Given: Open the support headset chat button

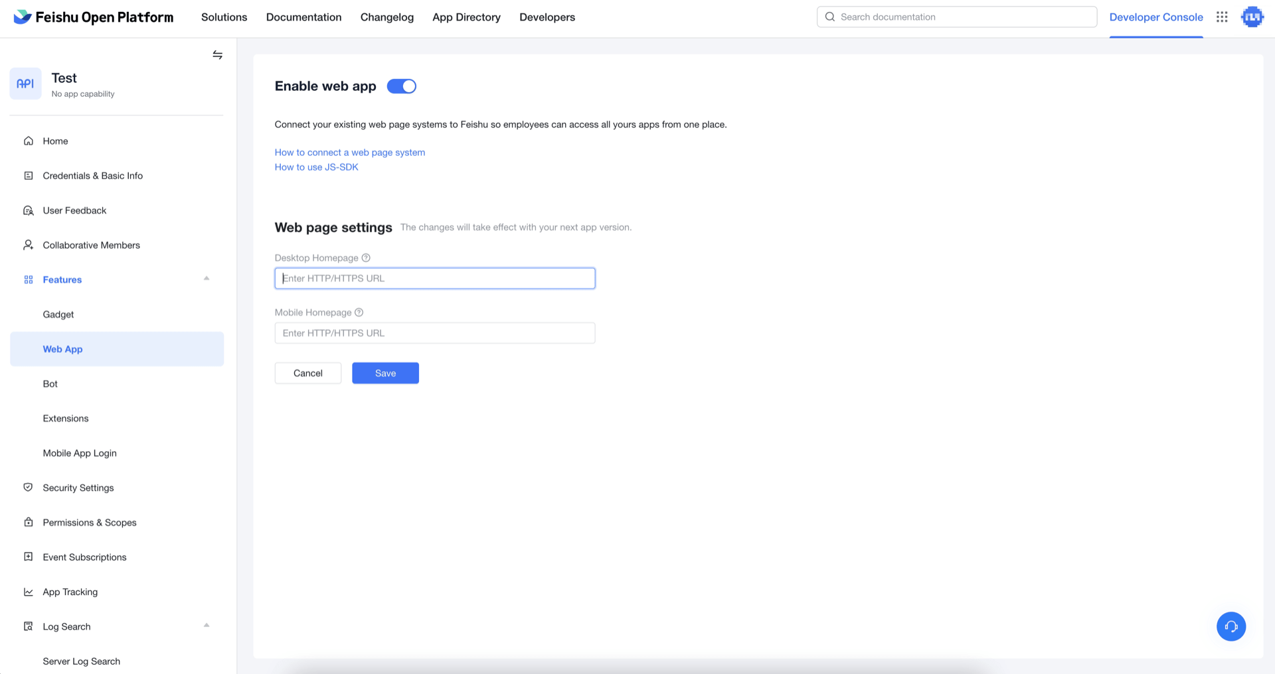Looking at the screenshot, I should pos(1231,626).
